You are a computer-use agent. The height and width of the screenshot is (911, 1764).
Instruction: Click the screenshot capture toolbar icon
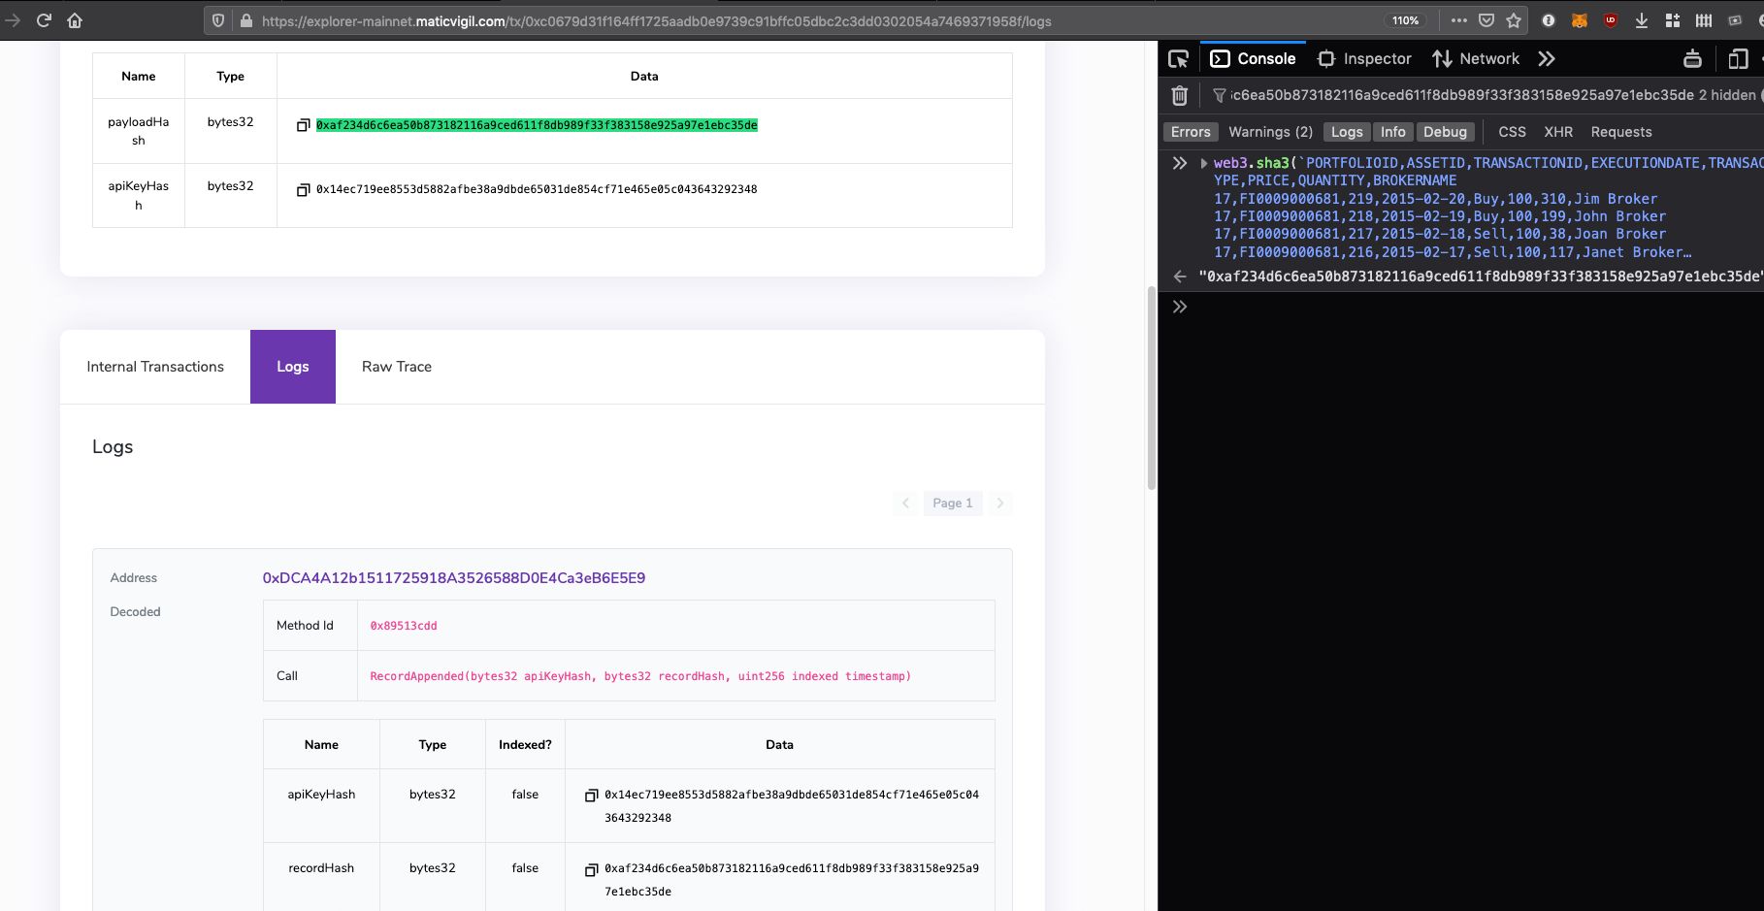[1735, 20]
